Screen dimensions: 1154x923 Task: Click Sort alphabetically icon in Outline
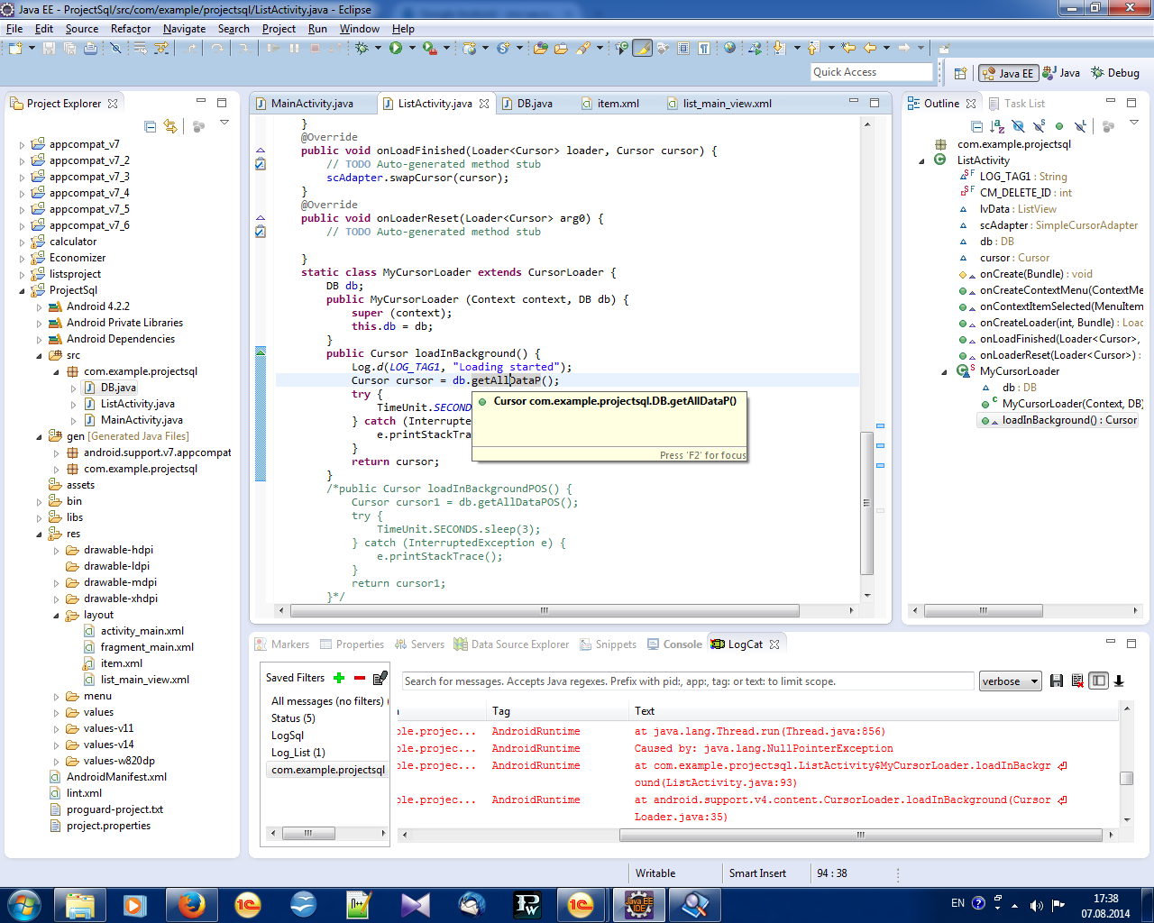pos(996,126)
